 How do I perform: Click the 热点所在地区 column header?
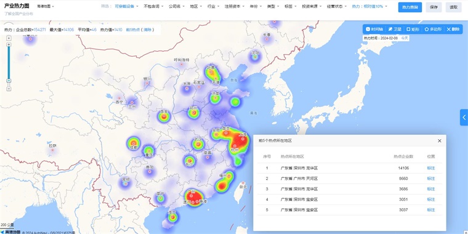[292, 156]
